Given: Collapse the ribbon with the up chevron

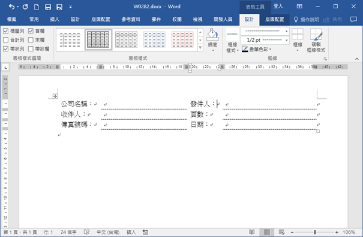Looking at the screenshot, I should click(x=357, y=59).
